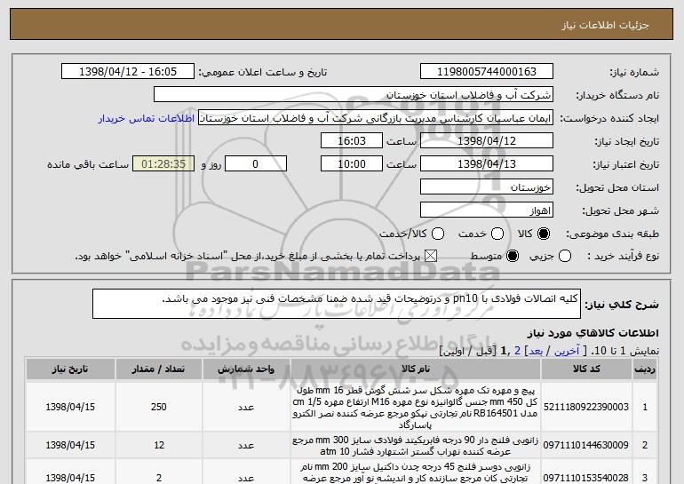Click the 45 degree ductile elbow description
684x484 pixels.
(416, 472)
